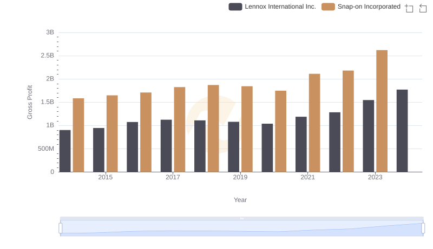Grab the left handle of the zoom slider

(x=61, y=228)
